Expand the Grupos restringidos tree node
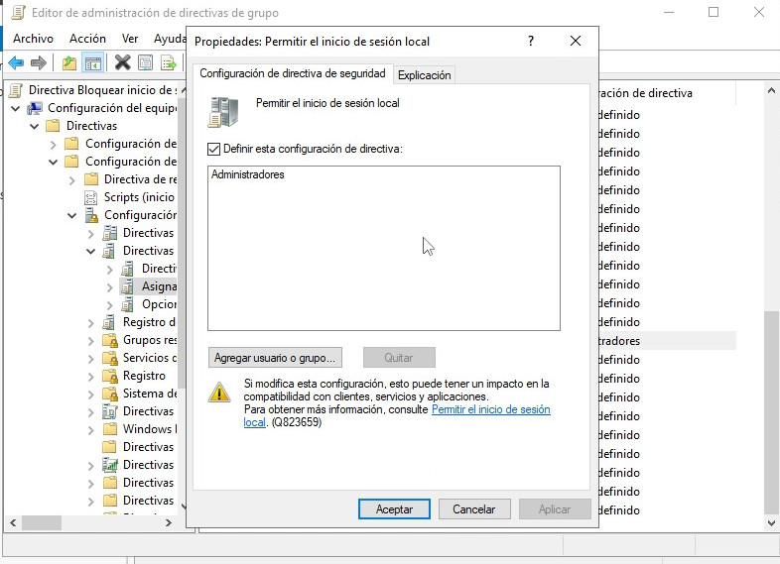Image resolution: width=780 pixels, height=564 pixels. coord(91,340)
